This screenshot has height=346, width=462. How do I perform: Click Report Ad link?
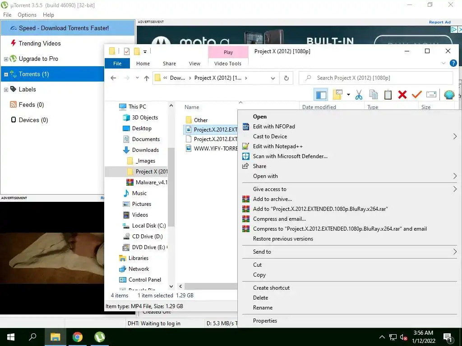[x=439, y=22]
